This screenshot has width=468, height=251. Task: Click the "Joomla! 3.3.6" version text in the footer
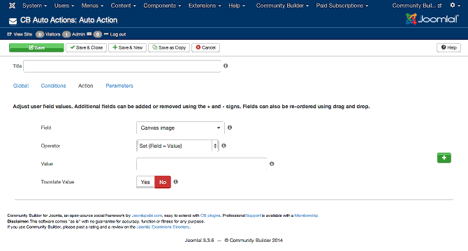[199, 241]
